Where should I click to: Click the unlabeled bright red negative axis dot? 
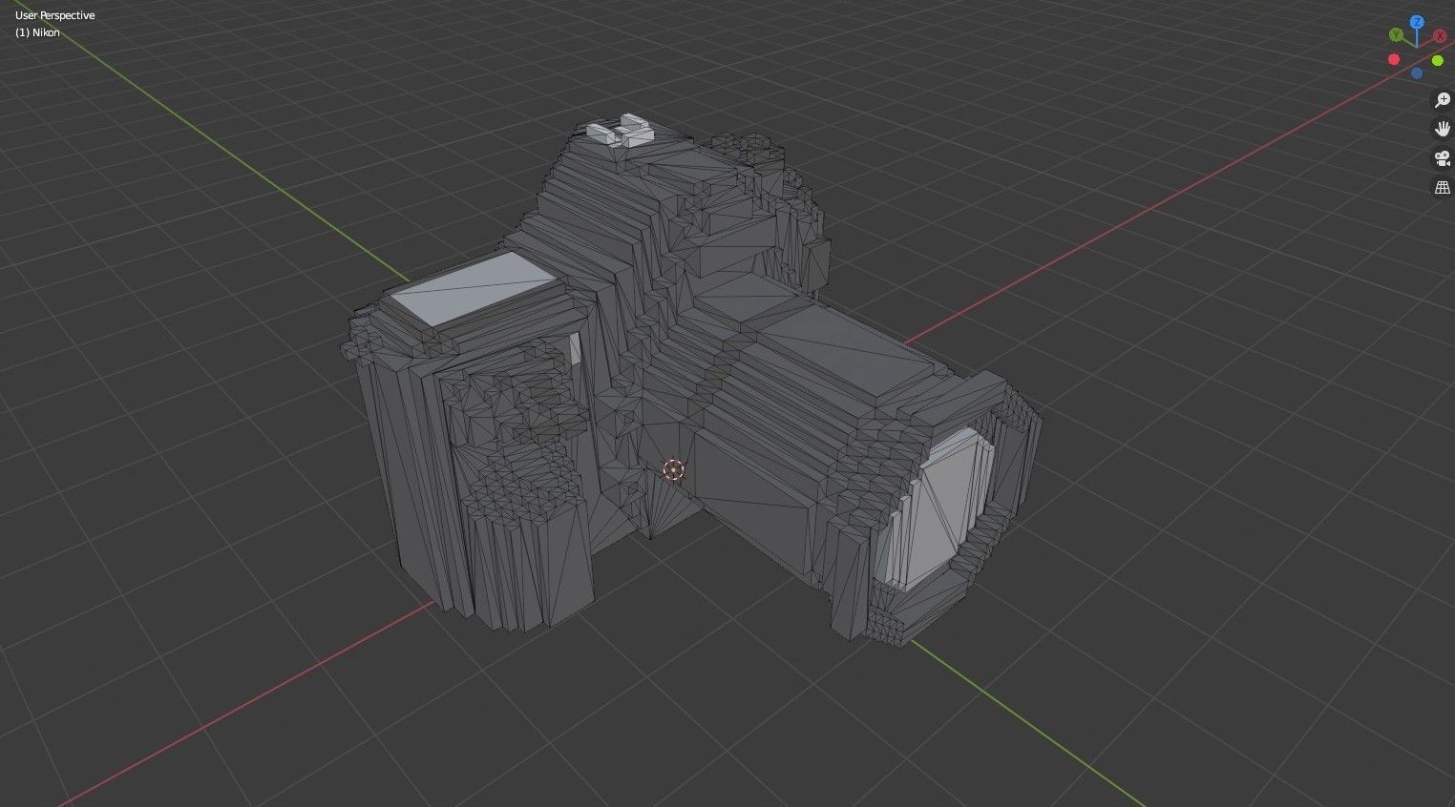[x=1394, y=59]
